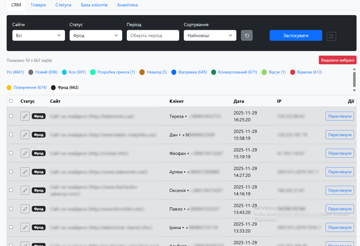The height and width of the screenshot is (246, 360).
Task: Edit the Дан lead with pencil icon
Action: point(25,135)
